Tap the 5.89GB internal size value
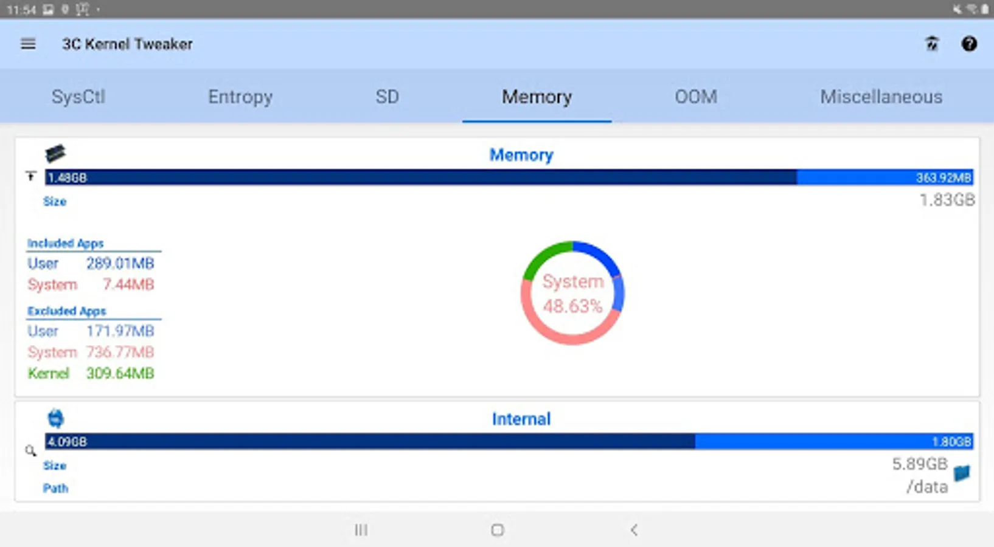The width and height of the screenshot is (994, 547). [x=920, y=464]
